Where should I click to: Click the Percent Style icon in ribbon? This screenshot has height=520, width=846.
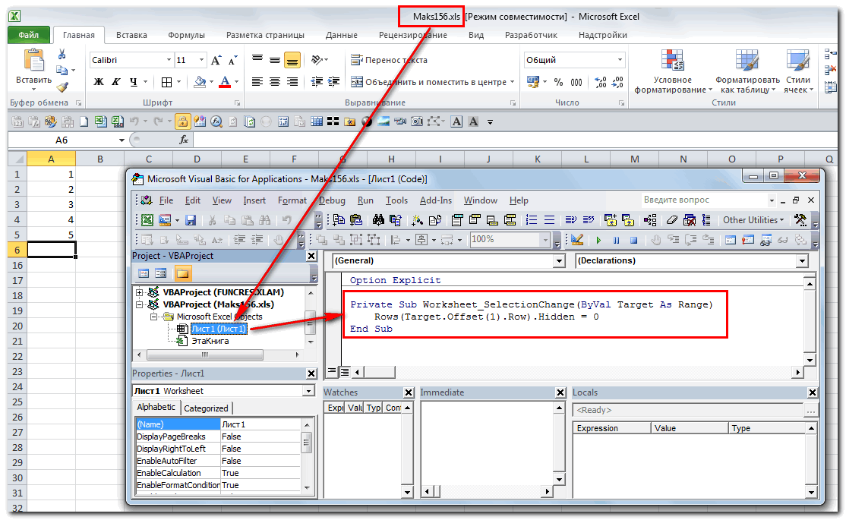tap(558, 82)
